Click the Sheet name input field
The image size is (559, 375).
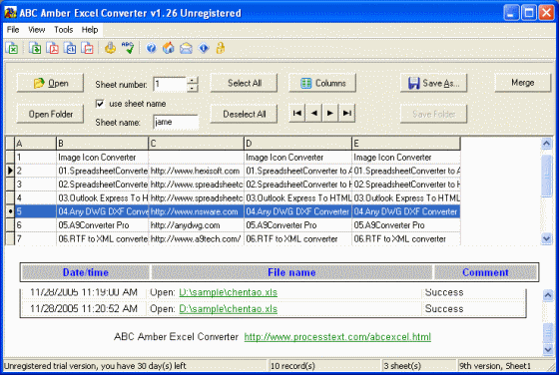176,122
